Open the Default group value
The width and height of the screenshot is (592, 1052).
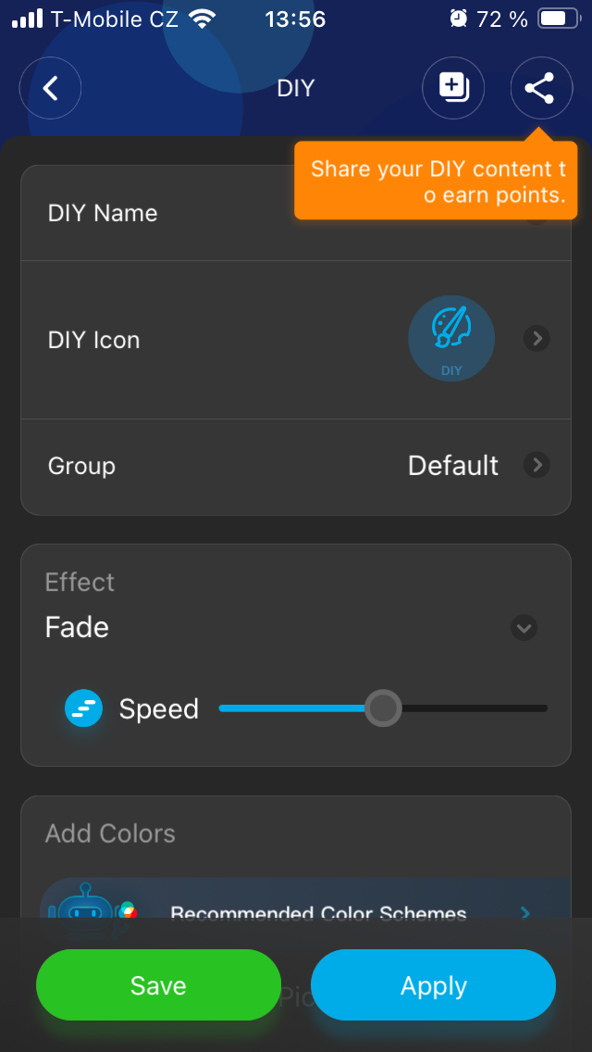point(453,465)
